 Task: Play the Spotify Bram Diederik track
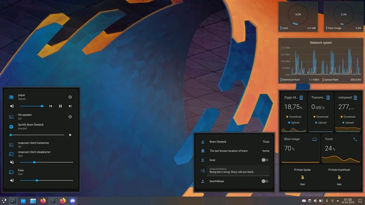tap(70, 135)
